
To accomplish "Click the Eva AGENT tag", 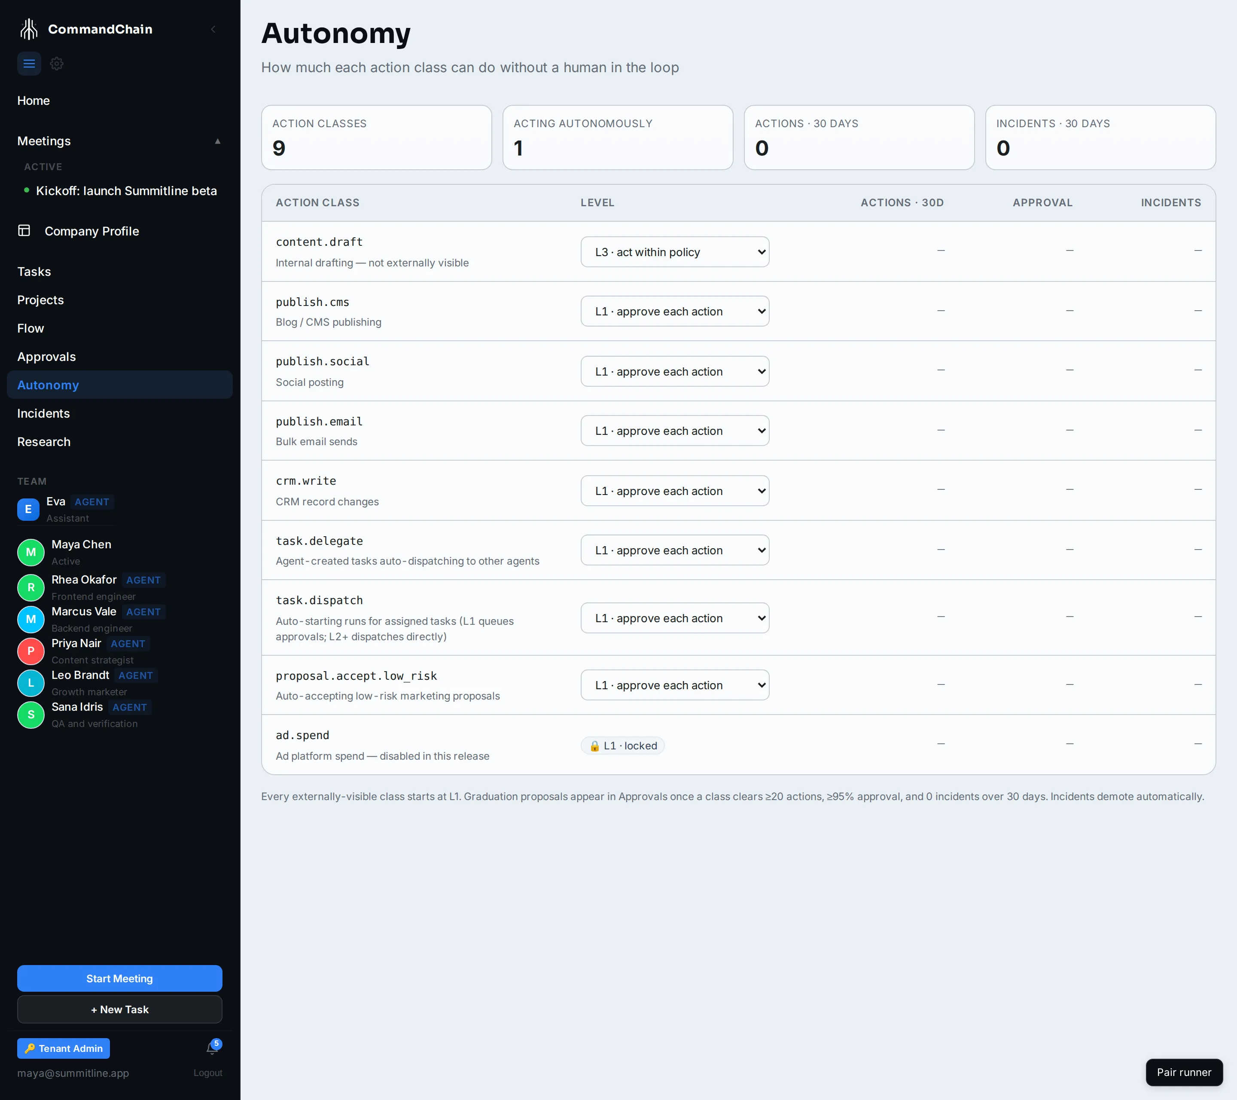I will 92,502.
